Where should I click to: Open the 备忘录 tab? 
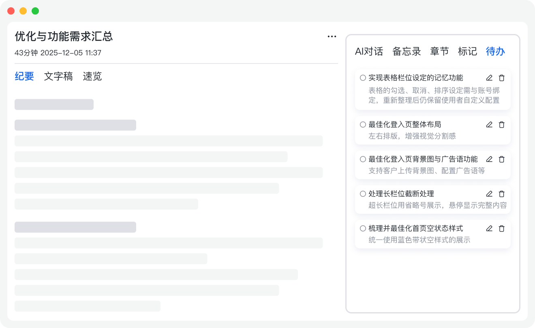(x=407, y=51)
